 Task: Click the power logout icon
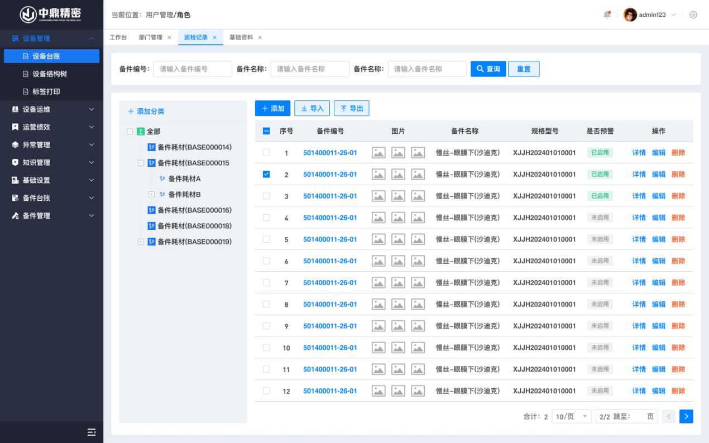point(693,15)
